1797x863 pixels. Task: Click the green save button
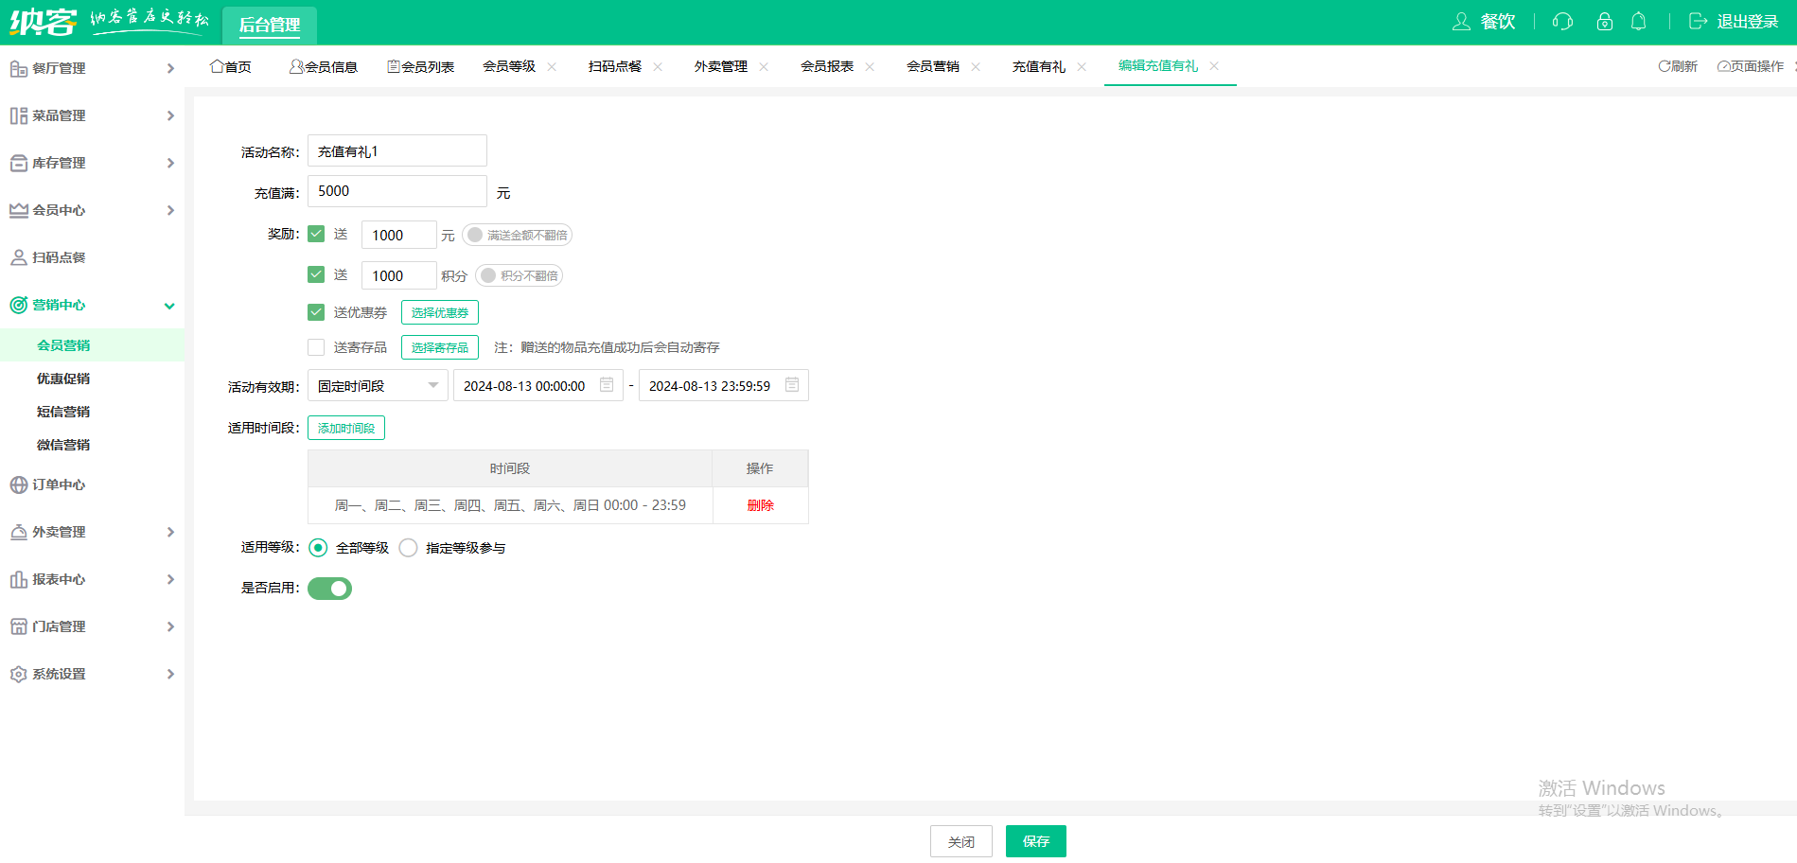1035,841
